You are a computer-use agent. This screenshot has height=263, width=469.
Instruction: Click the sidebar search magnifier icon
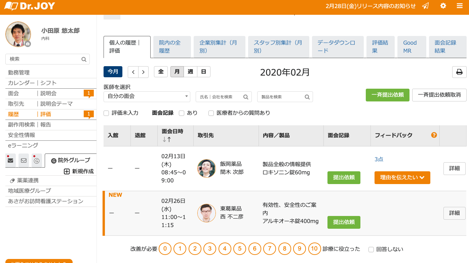click(x=84, y=59)
